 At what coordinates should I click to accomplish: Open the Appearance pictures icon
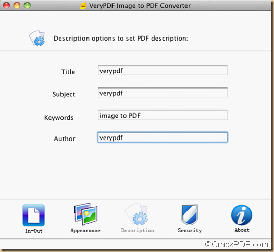(85, 215)
